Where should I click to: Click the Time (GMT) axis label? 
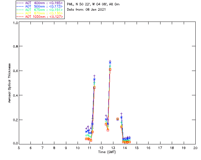107,152
